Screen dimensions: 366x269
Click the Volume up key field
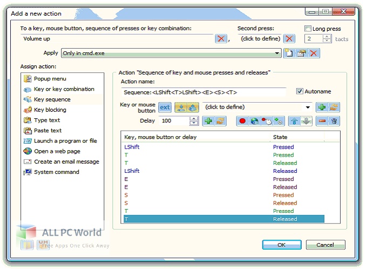(117, 38)
